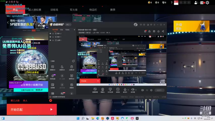This screenshot has width=215, height=121.
Task: Open the Singapore flag region selector
Action: pyautogui.click(x=176, y=3)
